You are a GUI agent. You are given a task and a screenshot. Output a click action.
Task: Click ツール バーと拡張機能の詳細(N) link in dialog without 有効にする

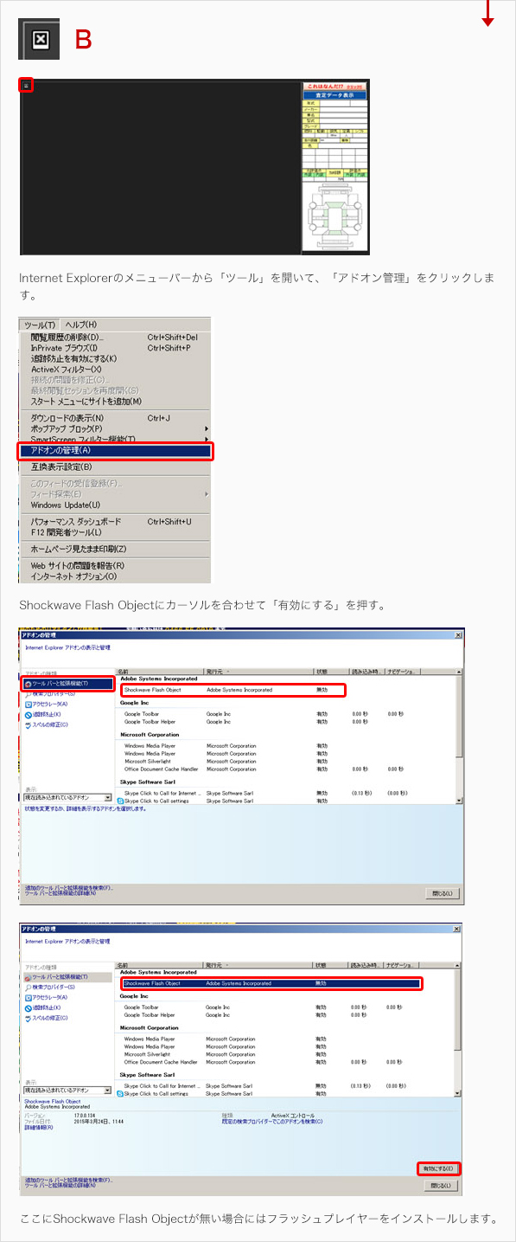(61, 892)
